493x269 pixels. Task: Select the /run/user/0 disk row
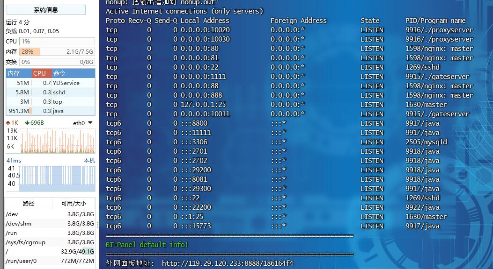click(50, 261)
